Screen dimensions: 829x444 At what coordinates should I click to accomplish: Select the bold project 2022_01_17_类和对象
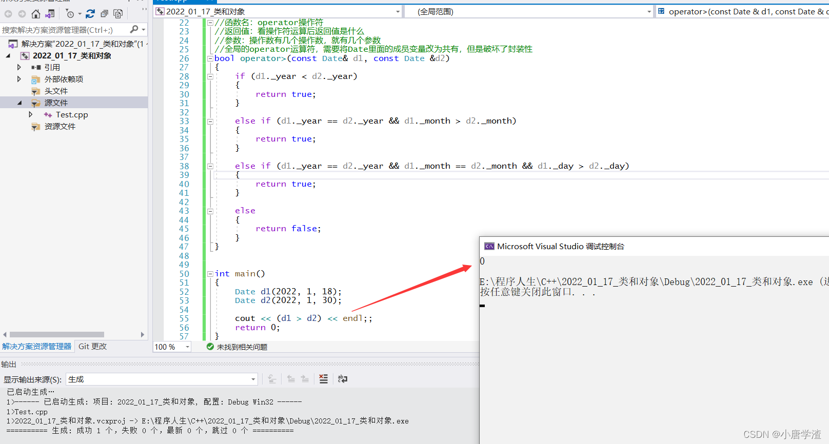tap(72, 55)
